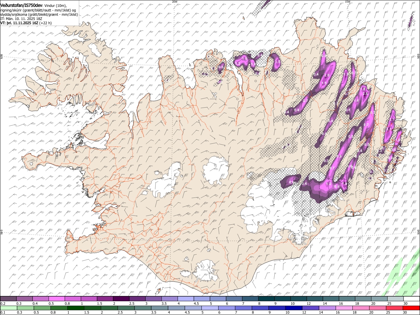Pick the bright pink swatch starting at 0.5, upper scale
The image size is (420, 315).
[57, 299]
